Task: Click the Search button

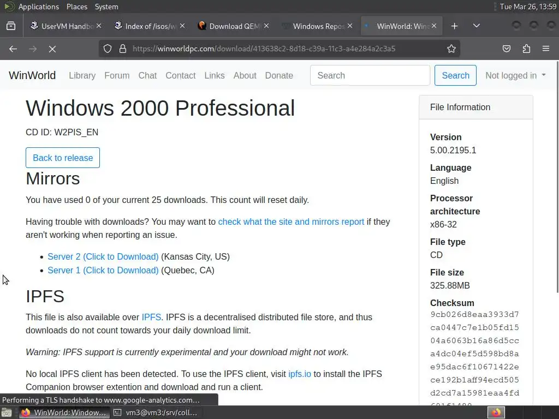Action: (455, 75)
